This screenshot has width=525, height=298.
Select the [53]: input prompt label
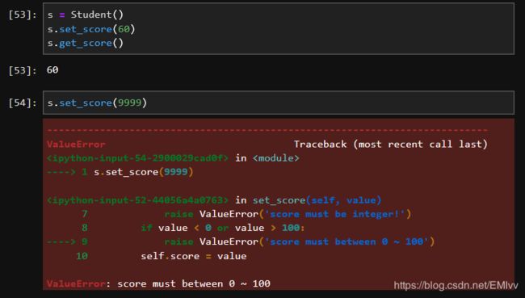(x=23, y=15)
